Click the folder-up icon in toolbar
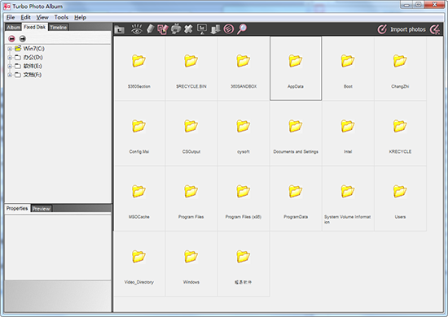448x317 pixels. 120,29
